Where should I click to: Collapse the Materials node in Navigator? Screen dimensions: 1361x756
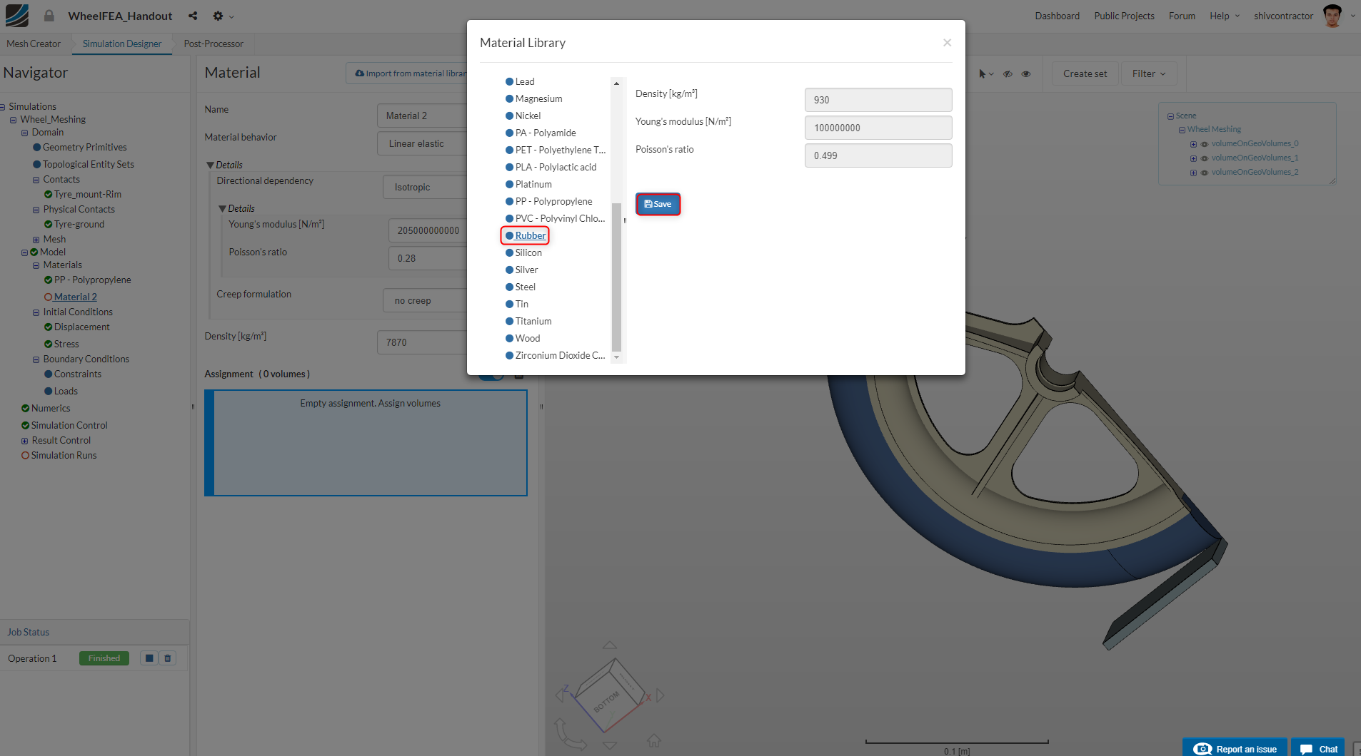(x=36, y=265)
